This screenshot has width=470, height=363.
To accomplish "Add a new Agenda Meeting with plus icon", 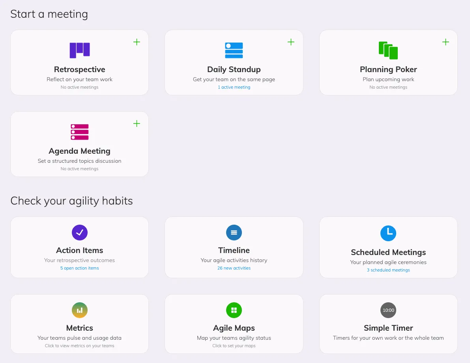I will tap(137, 124).
